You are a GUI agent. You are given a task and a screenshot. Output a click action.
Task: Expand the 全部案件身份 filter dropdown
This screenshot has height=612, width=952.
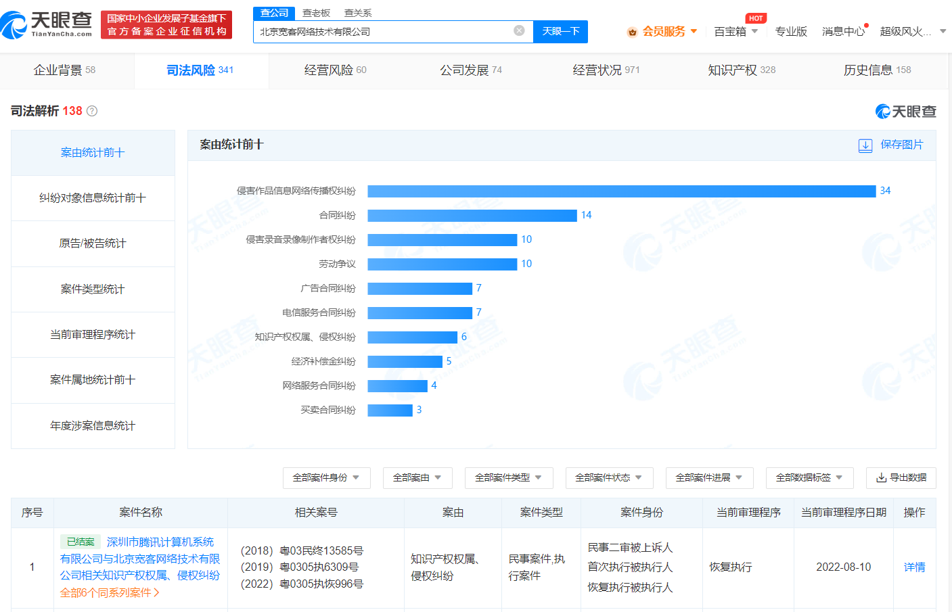[326, 478]
